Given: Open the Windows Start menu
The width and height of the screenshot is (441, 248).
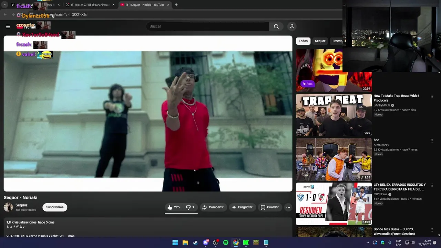Looking at the screenshot, I should click(x=175, y=242).
